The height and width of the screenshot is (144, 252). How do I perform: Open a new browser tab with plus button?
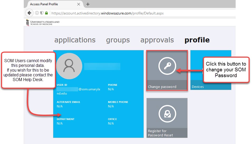click(x=88, y=4)
